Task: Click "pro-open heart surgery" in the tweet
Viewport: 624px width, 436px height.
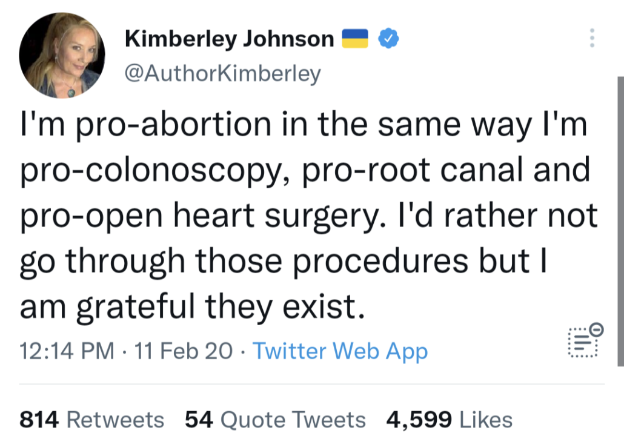Action: 200,217
